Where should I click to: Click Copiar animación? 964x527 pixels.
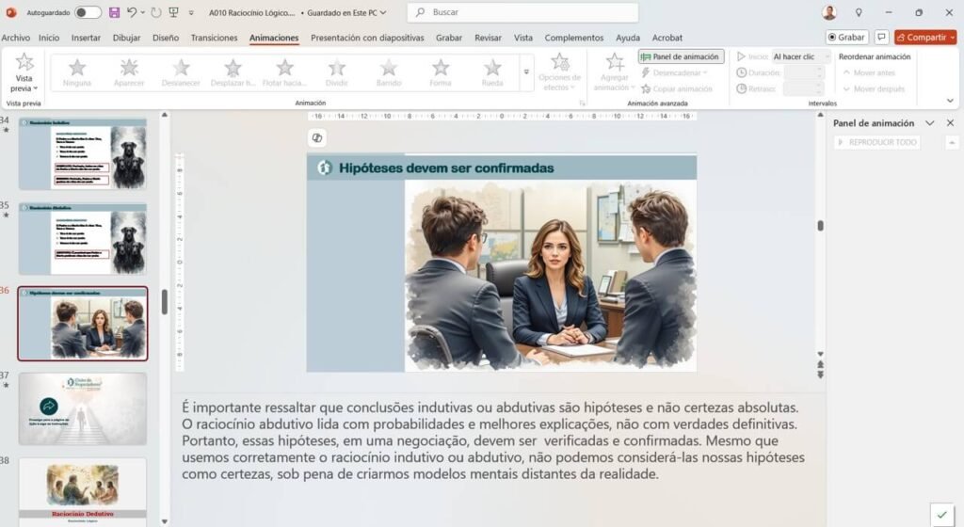pyautogui.click(x=677, y=89)
